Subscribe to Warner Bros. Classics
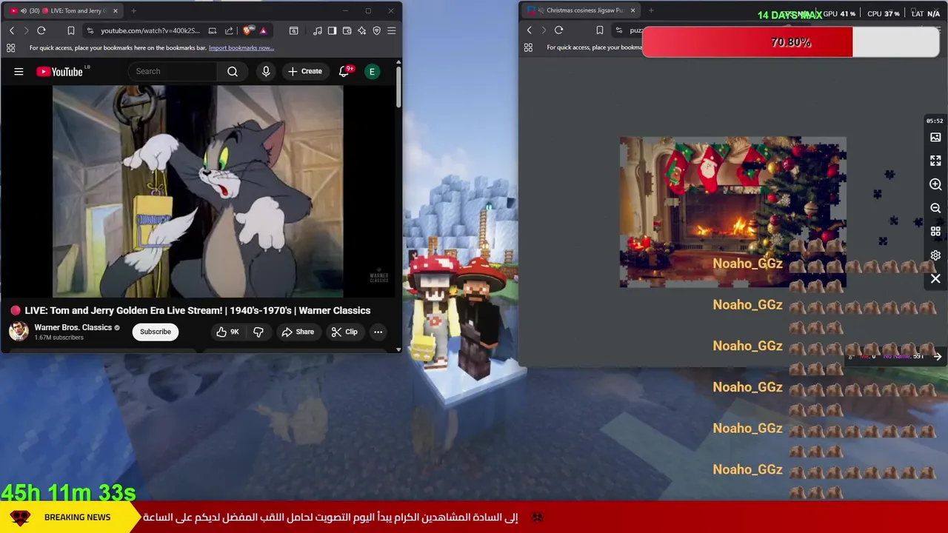Screen dimensions: 948x533 tap(156, 332)
